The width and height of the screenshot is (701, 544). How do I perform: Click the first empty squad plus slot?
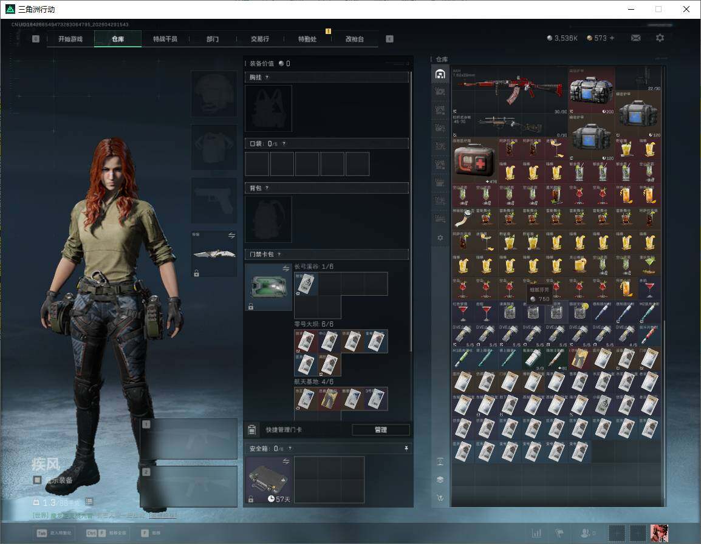coord(617,533)
